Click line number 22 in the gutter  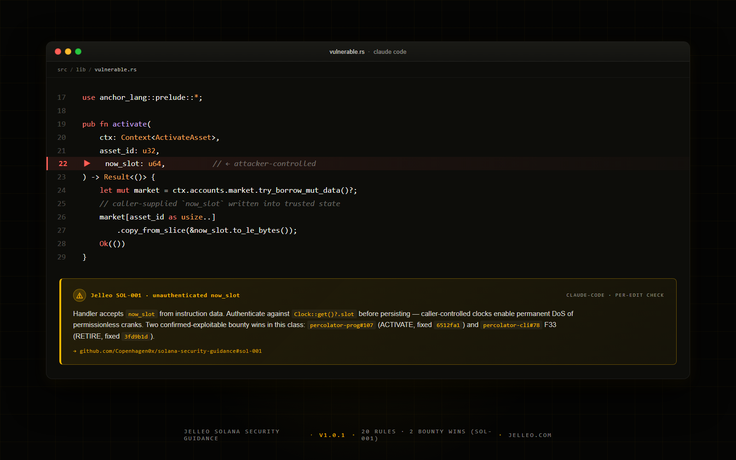pyautogui.click(x=63, y=164)
